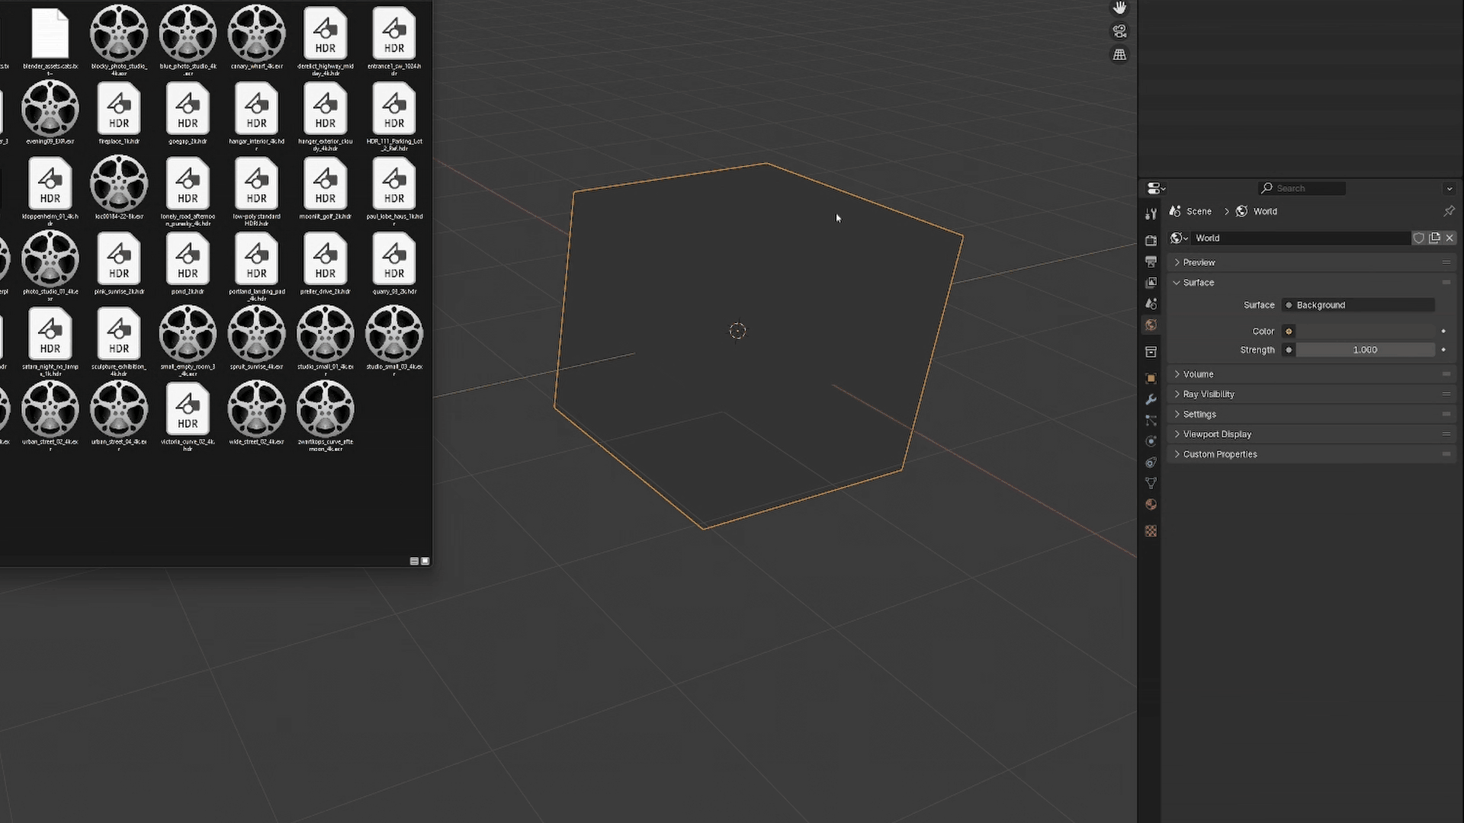1464x823 pixels.
Task: Open the World data-block browse dropdown
Action: [1179, 239]
